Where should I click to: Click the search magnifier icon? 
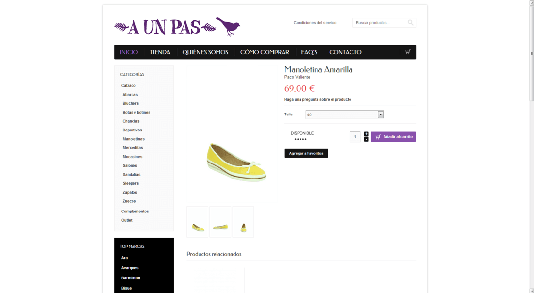tap(410, 23)
